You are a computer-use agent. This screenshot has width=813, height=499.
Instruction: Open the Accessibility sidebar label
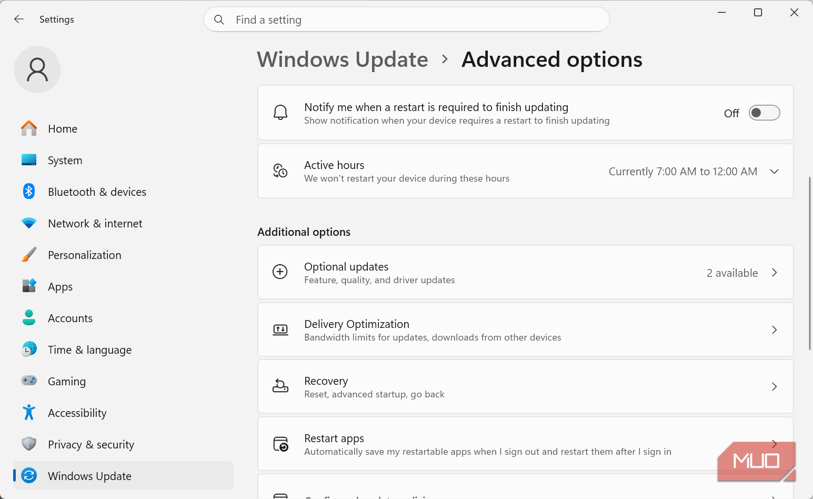[77, 413]
